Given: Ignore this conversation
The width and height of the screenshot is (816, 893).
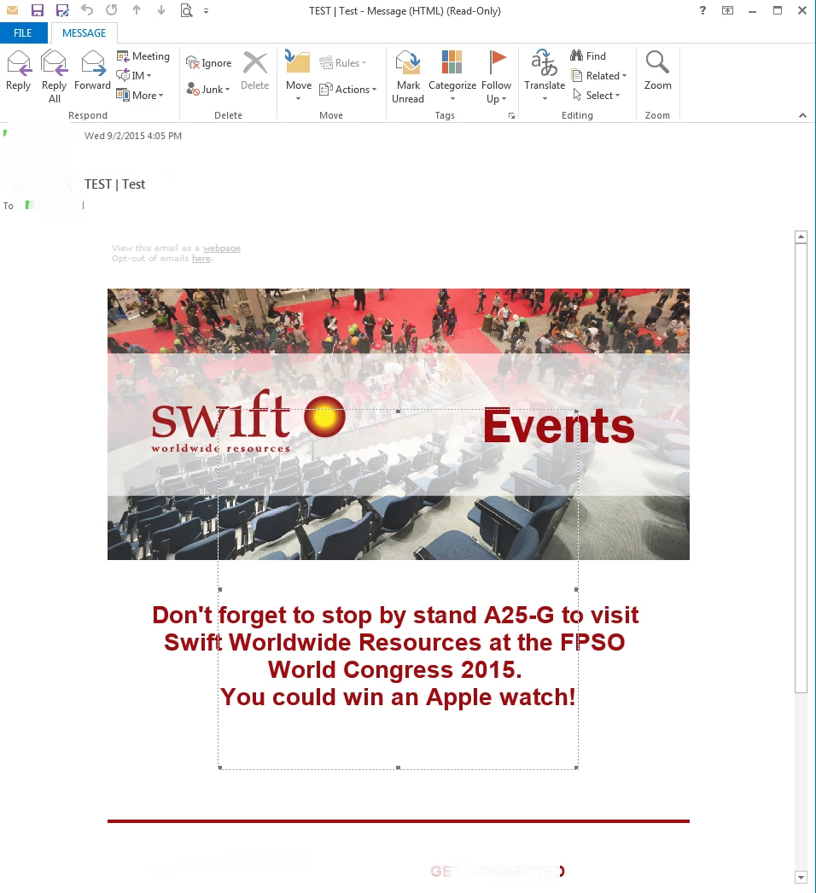Looking at the screenshot, I should click(208, 62).
